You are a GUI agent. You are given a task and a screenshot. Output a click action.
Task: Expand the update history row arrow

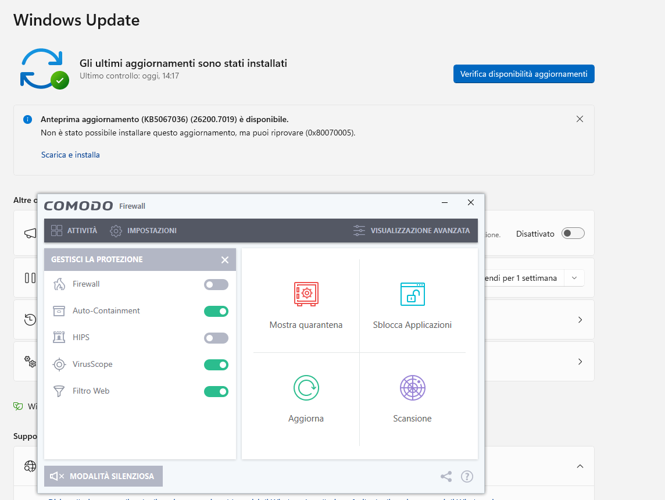coord(580,320)
